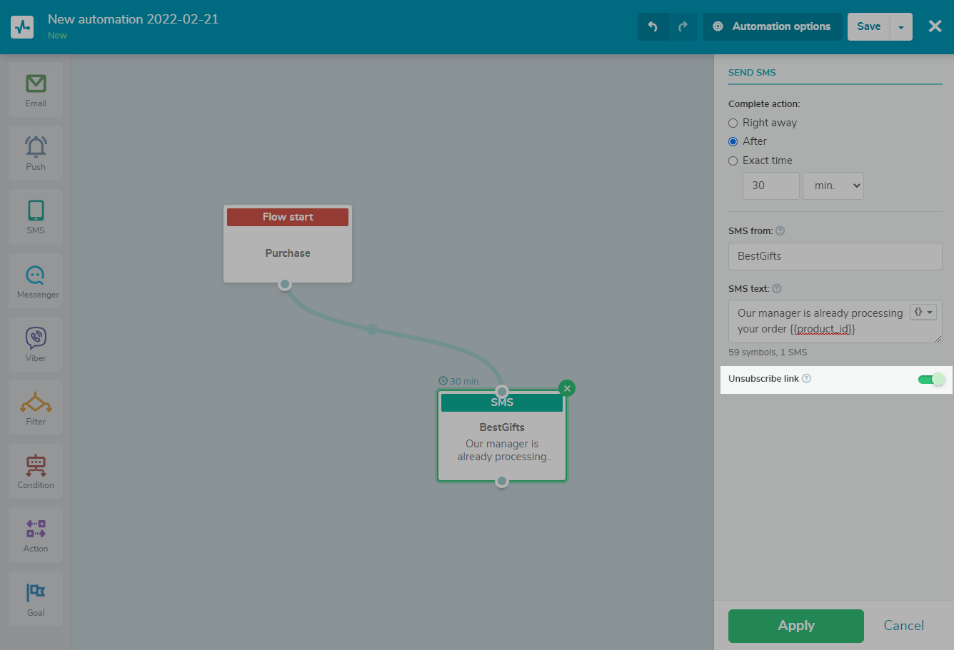Choose the Action block icon
954x650 pixels.
pos(36,534)
